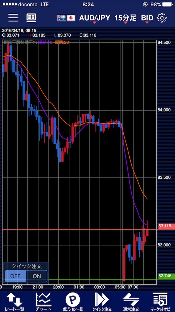The image size is (175, 312).
Task: Tap the 07:00 time axis label
Action: [133, 287]
